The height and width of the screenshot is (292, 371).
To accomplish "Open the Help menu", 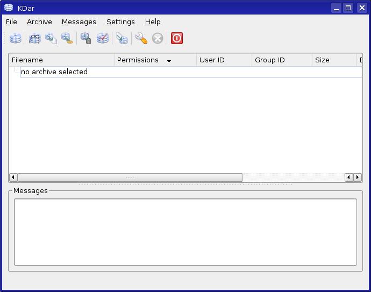I will pos(153,22).
